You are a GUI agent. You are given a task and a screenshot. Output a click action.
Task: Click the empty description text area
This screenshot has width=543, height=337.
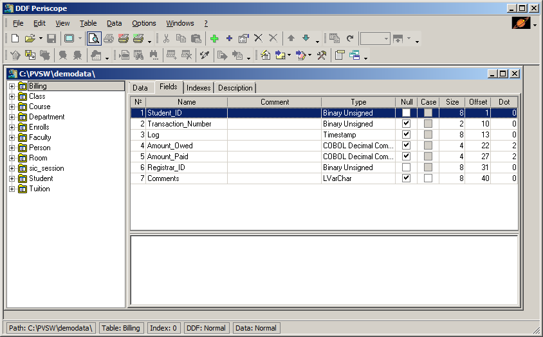(324, 270)
